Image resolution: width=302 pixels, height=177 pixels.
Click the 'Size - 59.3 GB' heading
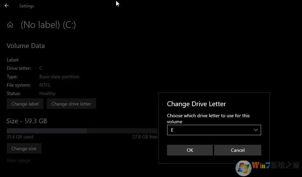coord(27,121)
